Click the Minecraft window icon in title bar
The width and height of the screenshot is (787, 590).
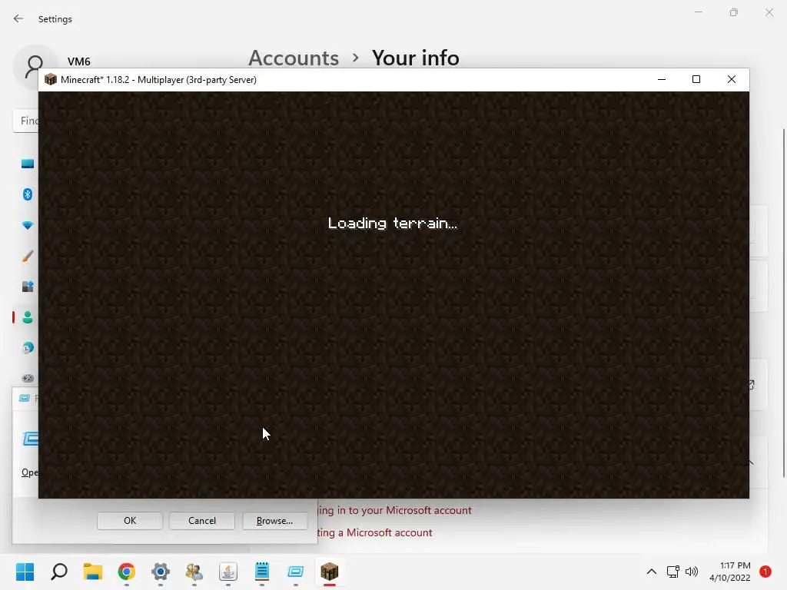pyautogui.click(x=50, y=79)
